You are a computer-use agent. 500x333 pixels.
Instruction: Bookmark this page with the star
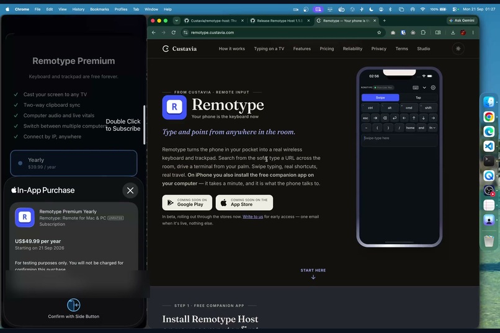(x=379, y=32)
